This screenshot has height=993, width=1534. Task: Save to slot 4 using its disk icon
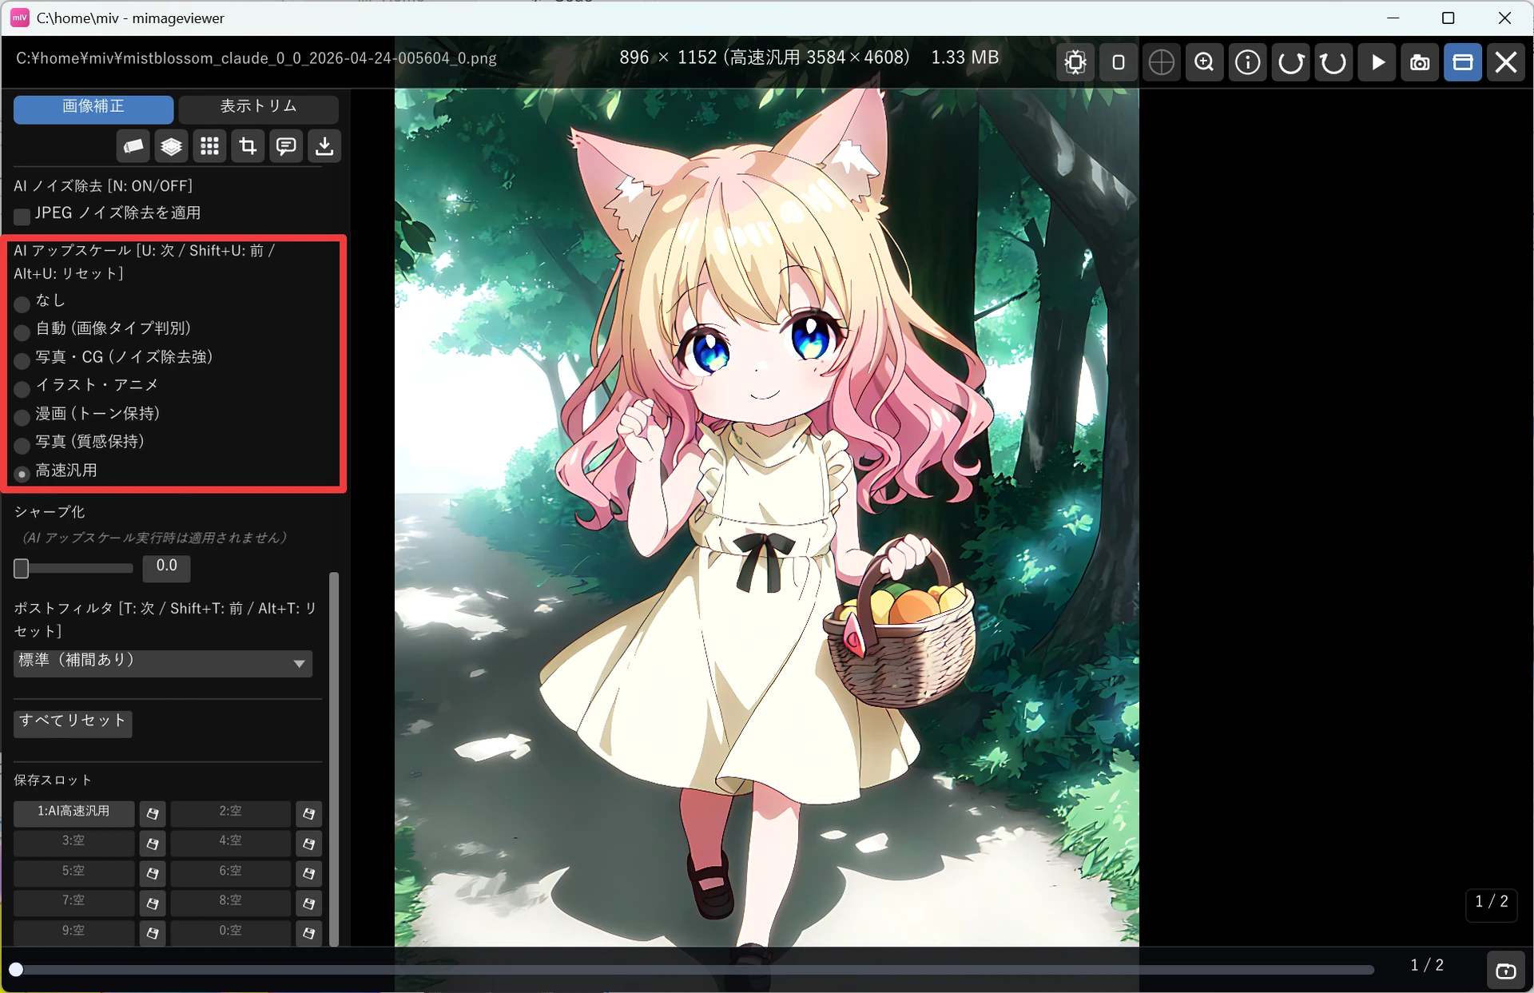[x=308, y=844]
